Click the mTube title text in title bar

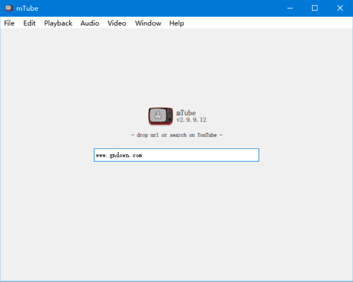pyautogui.click(x=28, y=8)
